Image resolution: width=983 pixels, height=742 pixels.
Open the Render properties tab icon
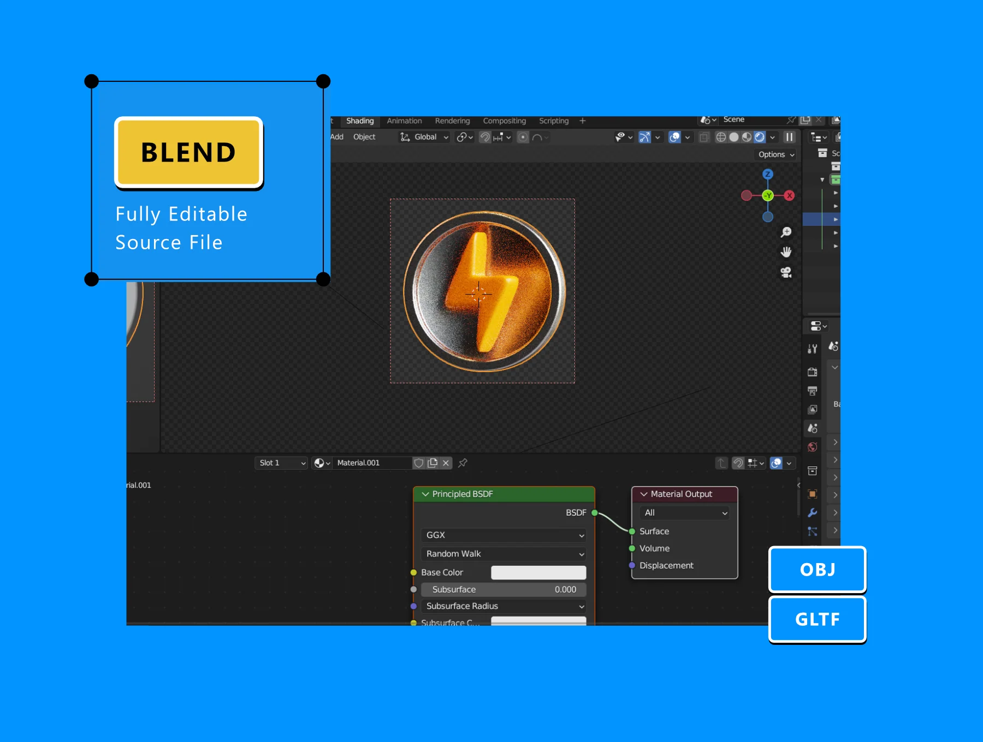pos(813,372)
